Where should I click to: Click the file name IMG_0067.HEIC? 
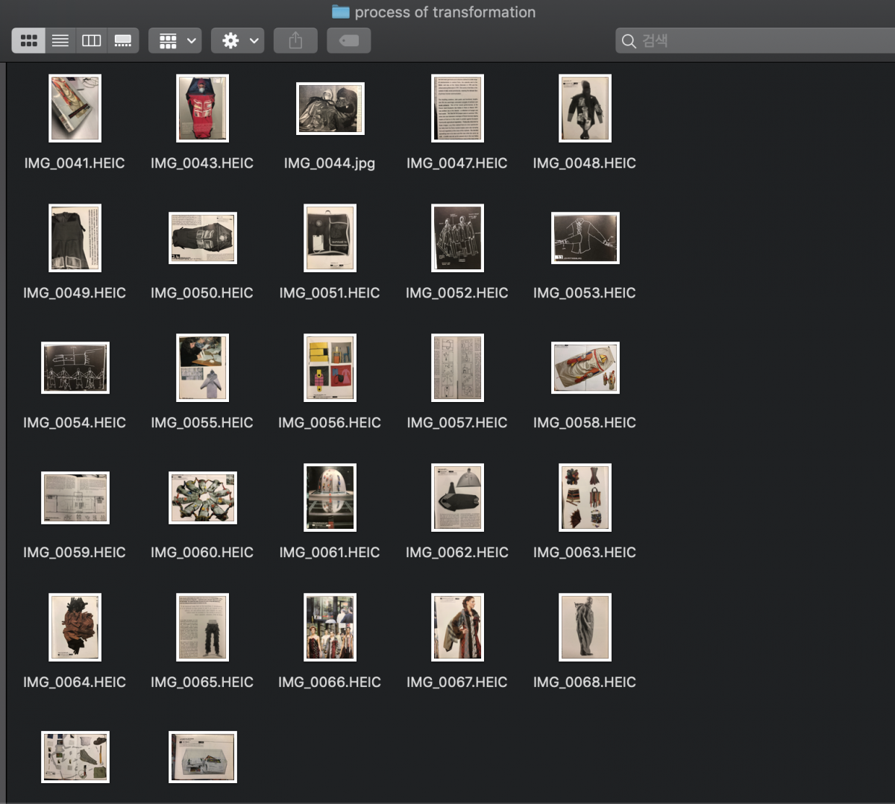[x=457, y=682]
